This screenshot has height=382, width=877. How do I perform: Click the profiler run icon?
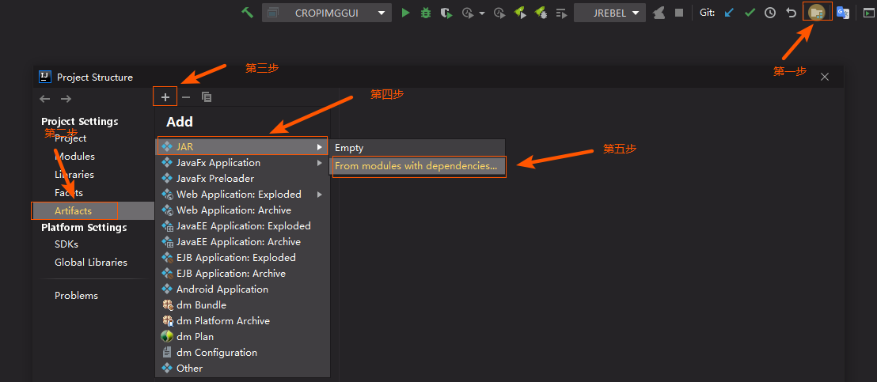[x=468, y=13]
